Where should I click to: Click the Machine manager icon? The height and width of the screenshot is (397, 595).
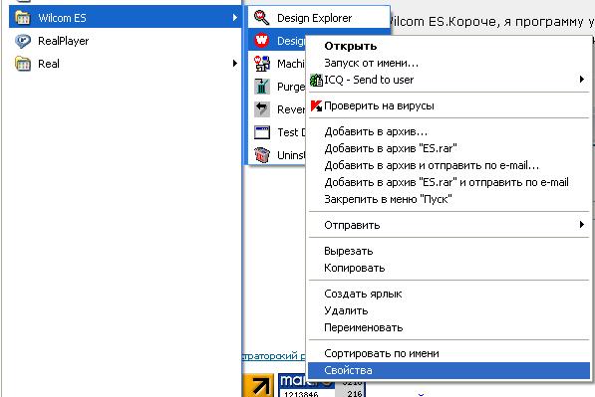pos(261,64)
